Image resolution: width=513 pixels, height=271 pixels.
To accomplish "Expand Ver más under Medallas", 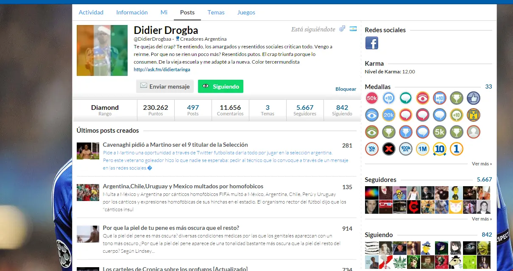I will coord(482,164).
